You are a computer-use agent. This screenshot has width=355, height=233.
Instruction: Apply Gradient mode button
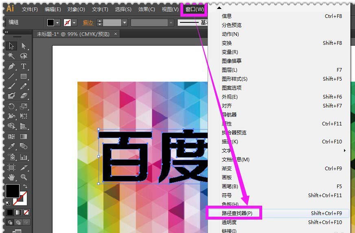[18, 212]
